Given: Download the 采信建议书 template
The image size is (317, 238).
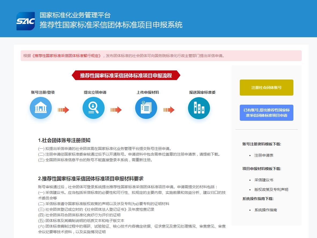Looking at the screenshot, I should point(264,180).
